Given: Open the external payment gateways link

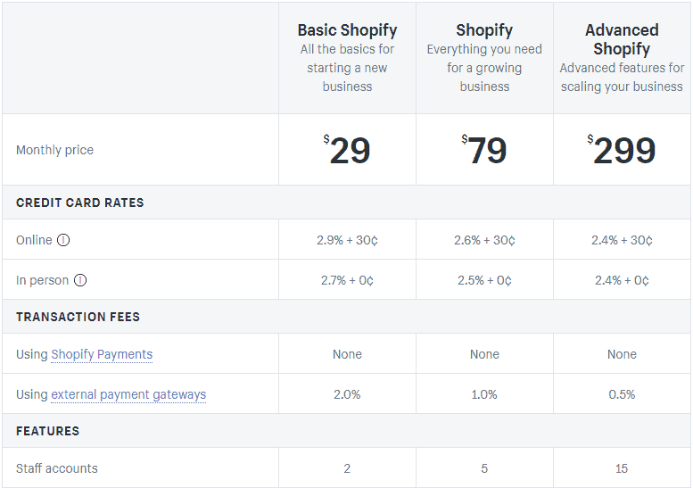Looking at the screenshot, I should (x=128, y=394).
